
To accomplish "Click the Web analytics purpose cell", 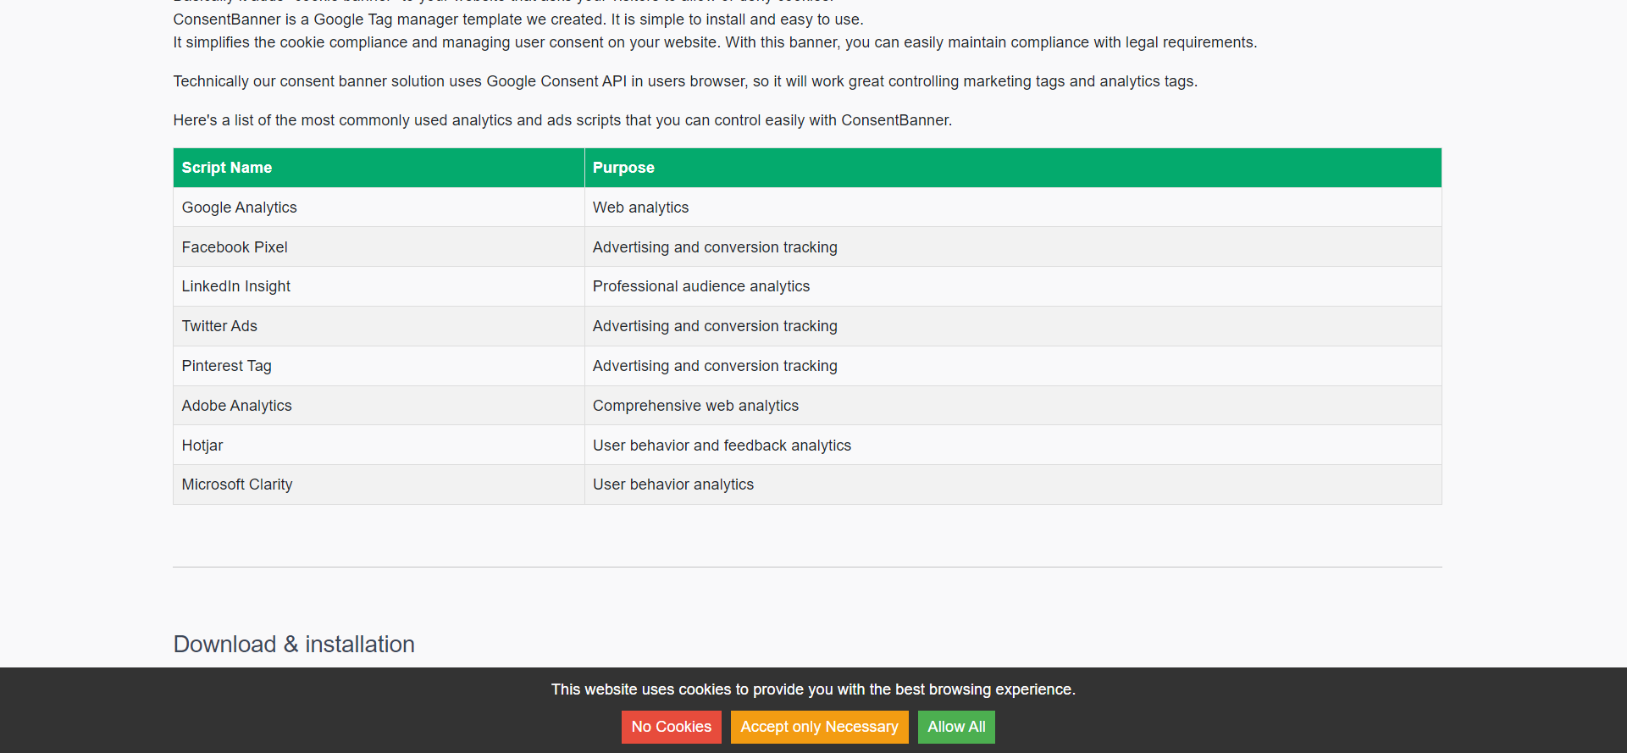I will pyautogui.click(x=1013, y=208).
